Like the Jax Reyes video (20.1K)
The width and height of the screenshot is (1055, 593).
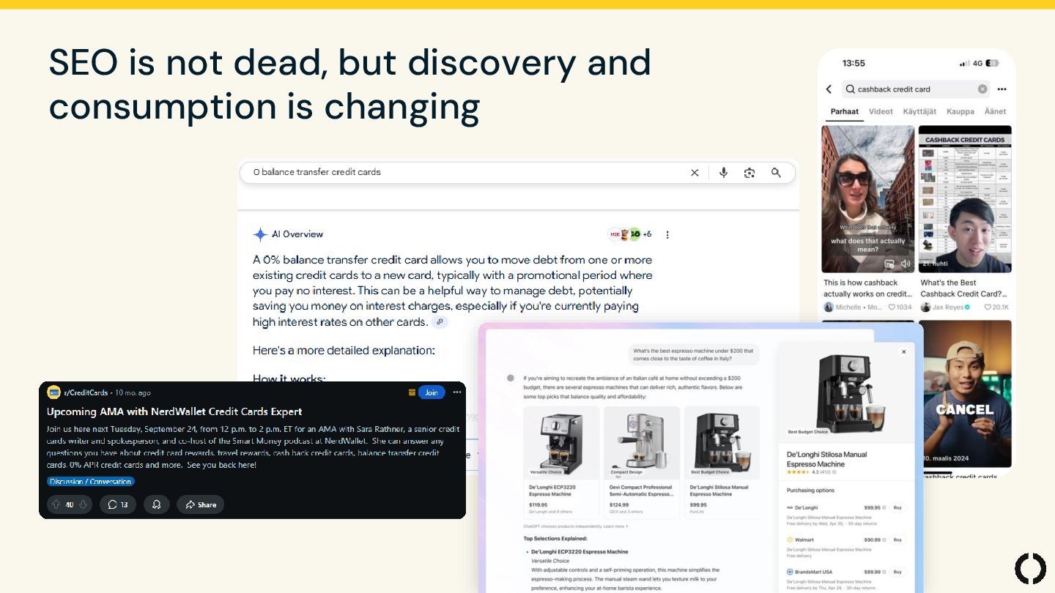[x=988, y=307]
